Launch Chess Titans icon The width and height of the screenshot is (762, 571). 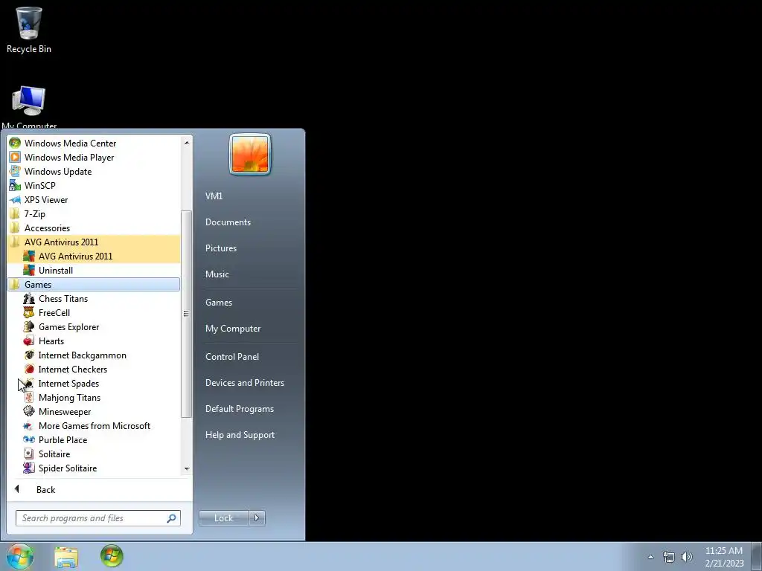(29, 298)
